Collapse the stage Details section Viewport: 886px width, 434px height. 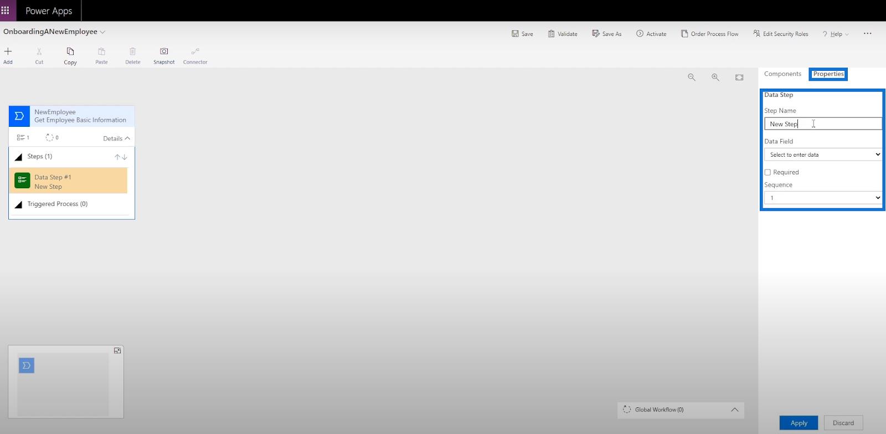point(116,138)
